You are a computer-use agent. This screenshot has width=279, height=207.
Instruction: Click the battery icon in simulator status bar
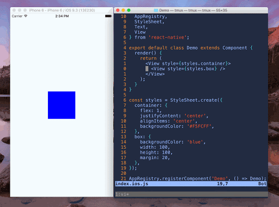(x=108, y=16)
